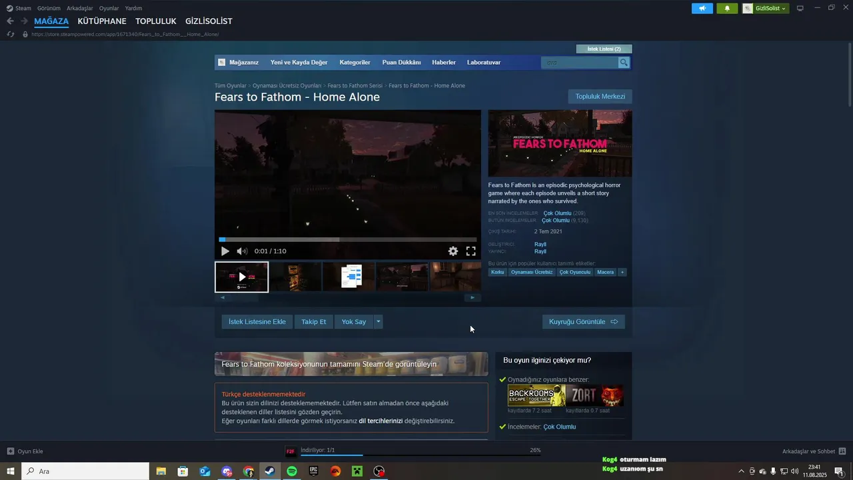
Task: Open Haberler in store nav
Action: (x=444, y=63)
